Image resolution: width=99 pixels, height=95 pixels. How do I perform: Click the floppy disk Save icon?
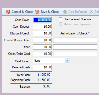[x=37, y=12]
